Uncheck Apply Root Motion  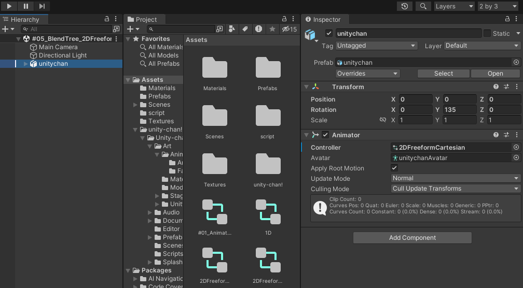point(394,168)
